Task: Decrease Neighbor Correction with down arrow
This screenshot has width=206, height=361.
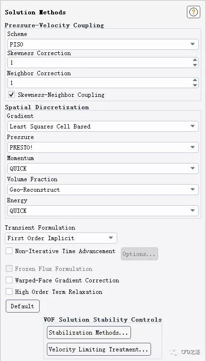Action: [195, 85]
